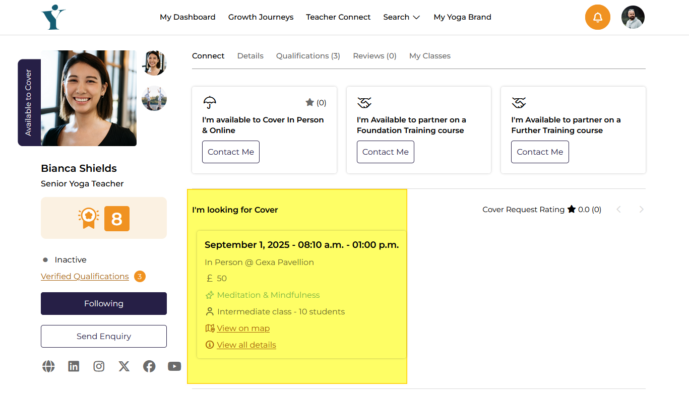Open My Yoga Brand
Image resolution: width=689 pixels, height=395 pixels.
pos(462,17)
